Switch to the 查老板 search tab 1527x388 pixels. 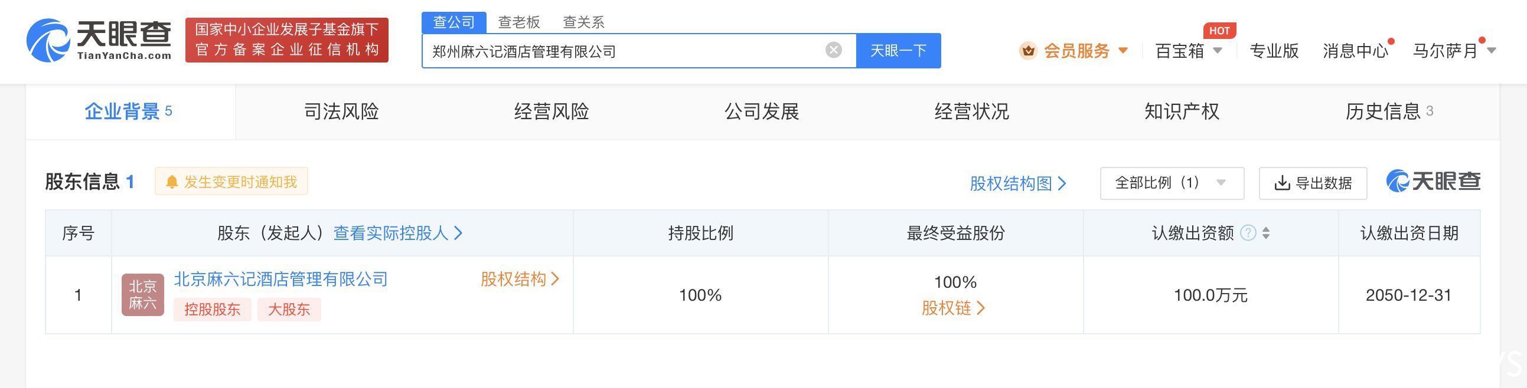[518, 22]
